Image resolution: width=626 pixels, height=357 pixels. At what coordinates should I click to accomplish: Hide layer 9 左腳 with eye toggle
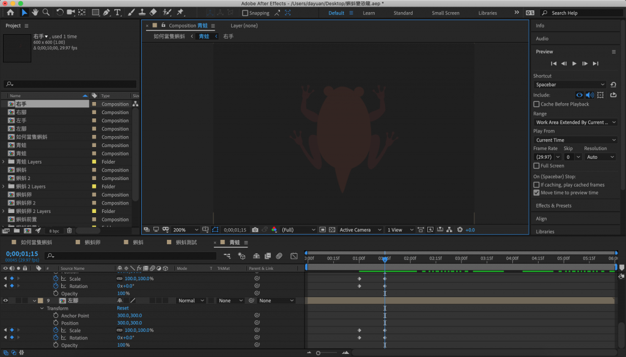click(6, 301)
